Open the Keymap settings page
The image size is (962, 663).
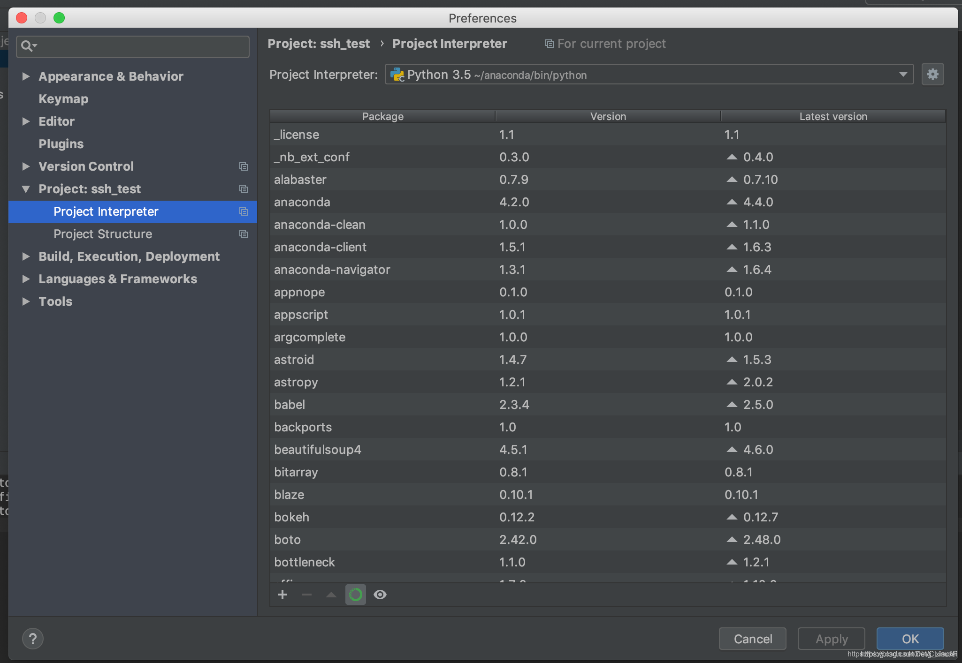63,99
